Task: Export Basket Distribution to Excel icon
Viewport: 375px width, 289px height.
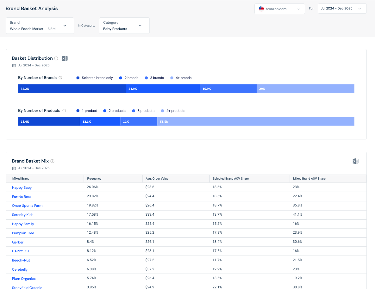Action: (x=65, y=58)
